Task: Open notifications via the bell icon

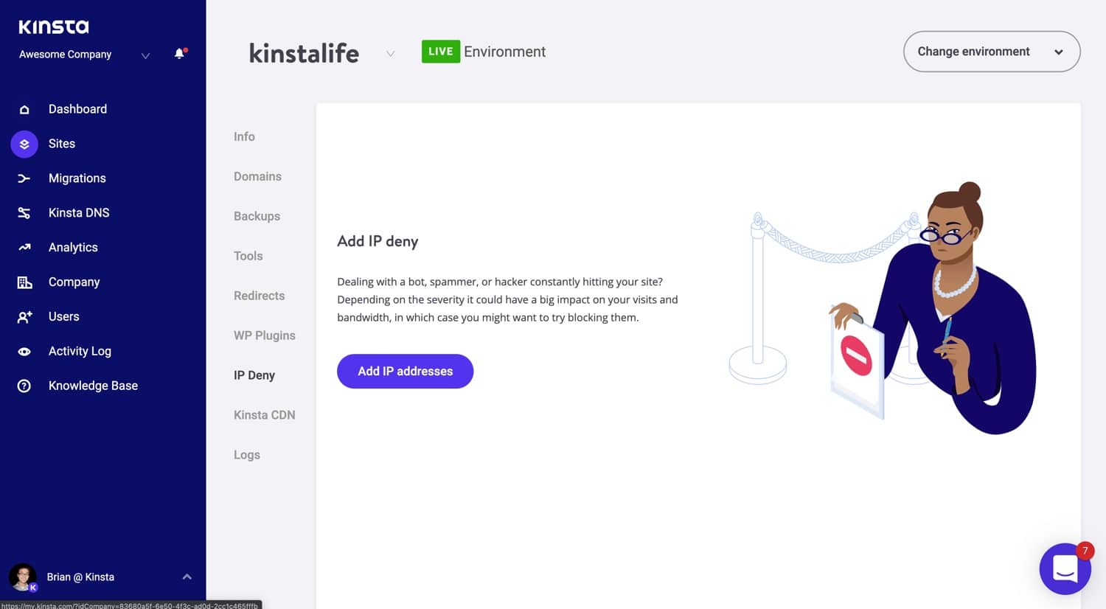Action: coord(179,53)
